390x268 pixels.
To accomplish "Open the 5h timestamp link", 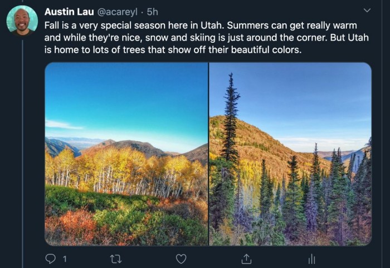I will [x=152, y=12].
